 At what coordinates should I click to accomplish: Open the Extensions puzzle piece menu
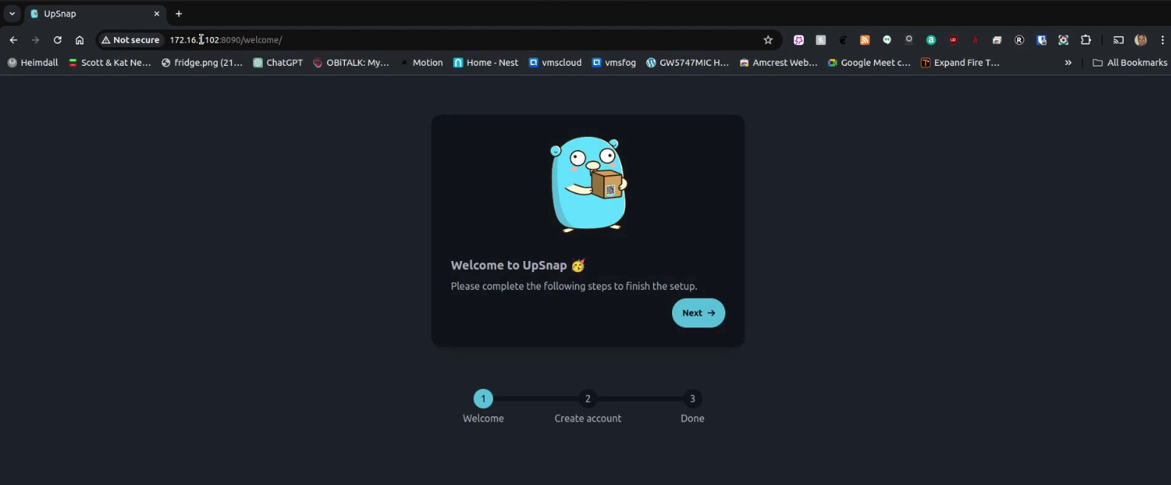(x=1086, y=40)
